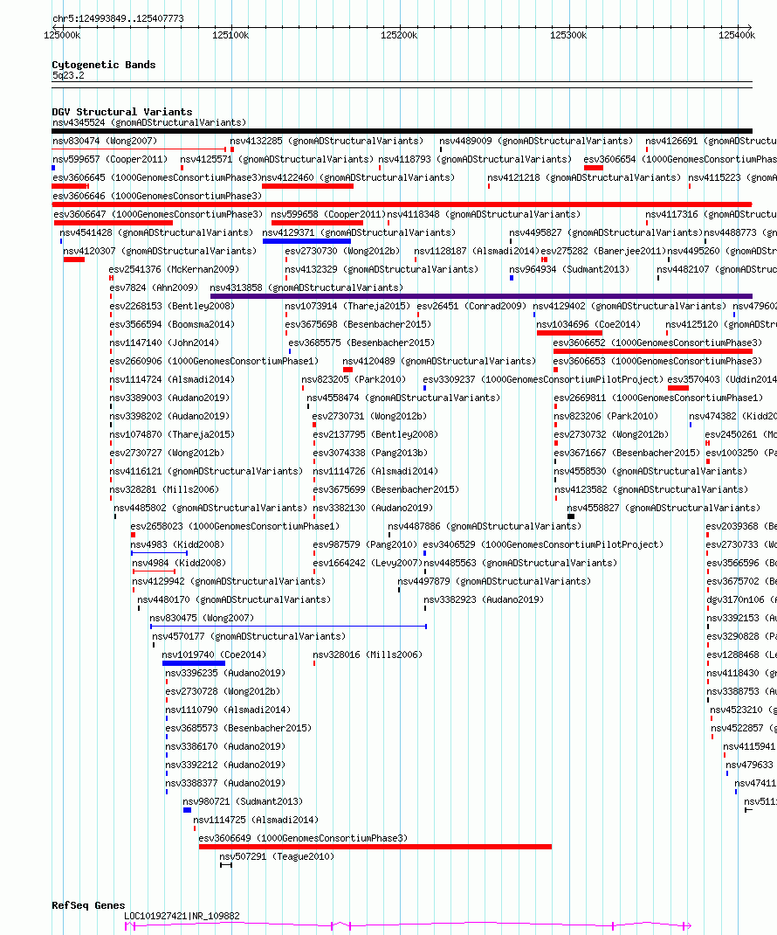Image resolution: width=777 pixels, height=935 pixels.
Task: Click the 125200k ruler tick label
Action: coord(399,35)
